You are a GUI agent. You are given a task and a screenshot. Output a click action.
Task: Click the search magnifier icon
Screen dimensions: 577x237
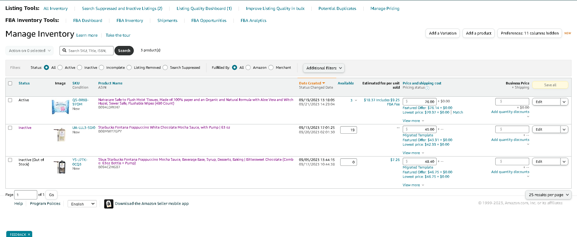point(64,50)
